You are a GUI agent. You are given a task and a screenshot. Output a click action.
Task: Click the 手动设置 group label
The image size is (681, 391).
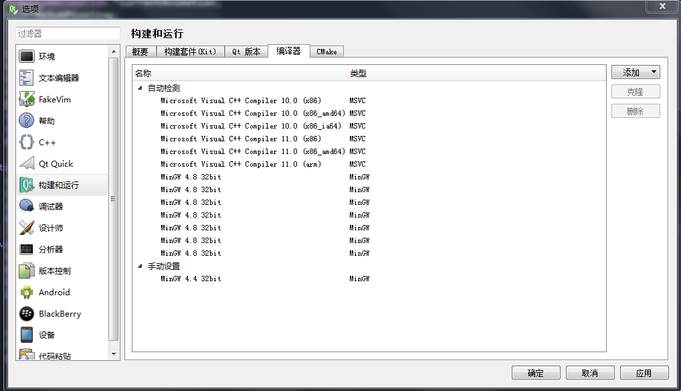click(164, 266)
